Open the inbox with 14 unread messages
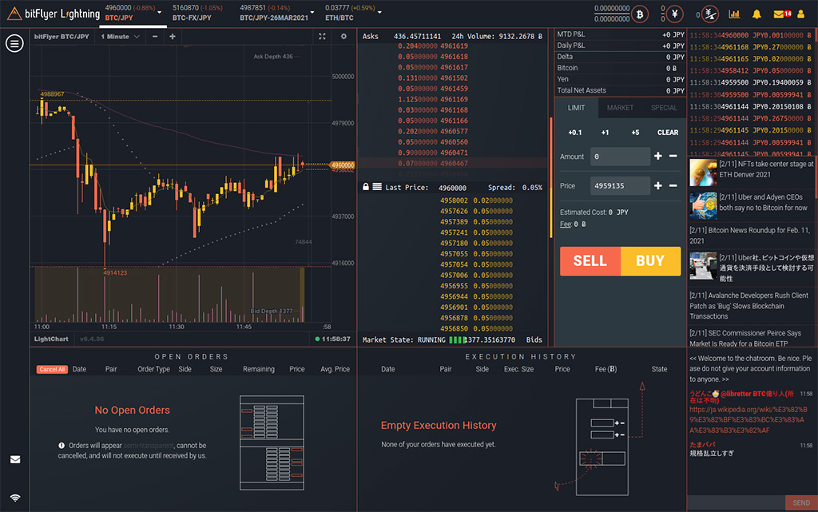 click(782, 14)
